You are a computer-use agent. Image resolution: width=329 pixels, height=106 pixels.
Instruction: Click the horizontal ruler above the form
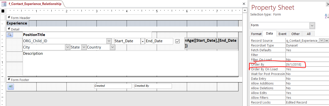(x=124, y=11)
